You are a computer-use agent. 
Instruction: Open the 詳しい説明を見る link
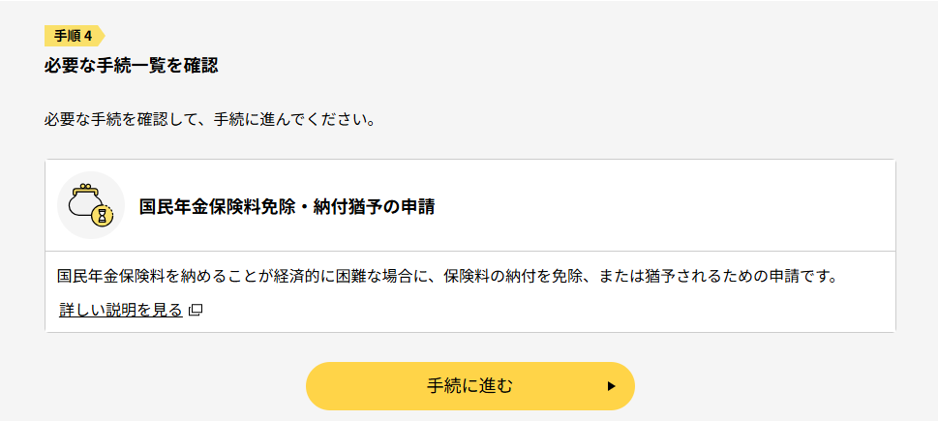point(121,310)
